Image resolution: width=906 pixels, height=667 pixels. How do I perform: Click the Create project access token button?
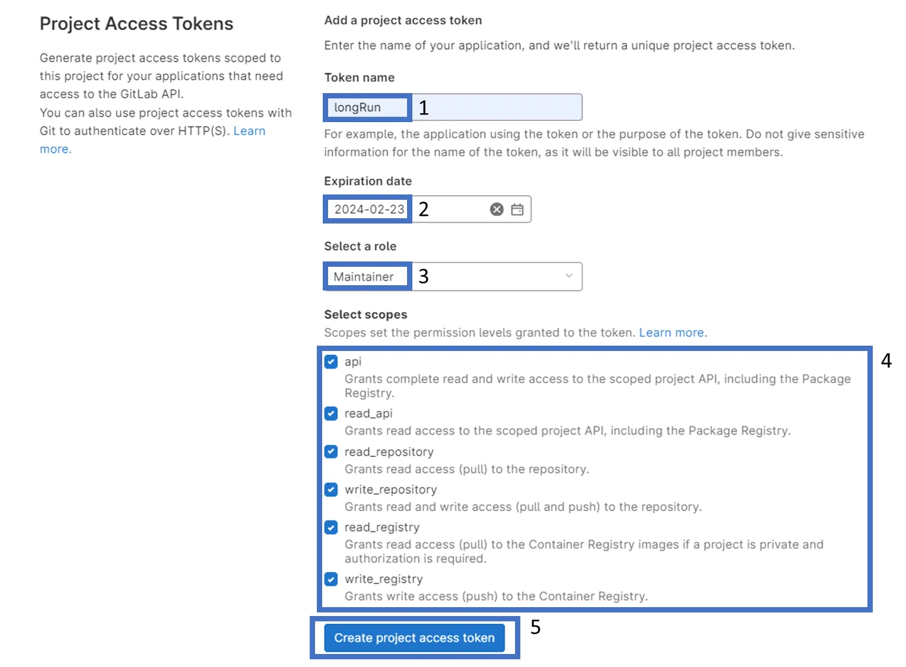[x=414, y=638]
